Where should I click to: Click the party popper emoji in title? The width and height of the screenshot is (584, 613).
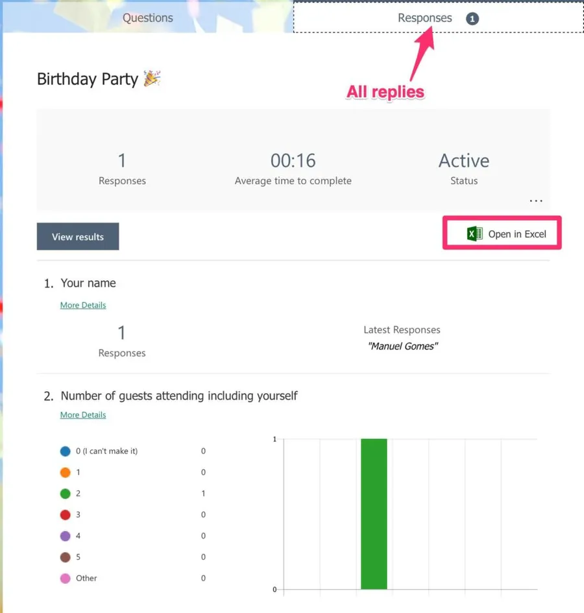click(152, 79)
